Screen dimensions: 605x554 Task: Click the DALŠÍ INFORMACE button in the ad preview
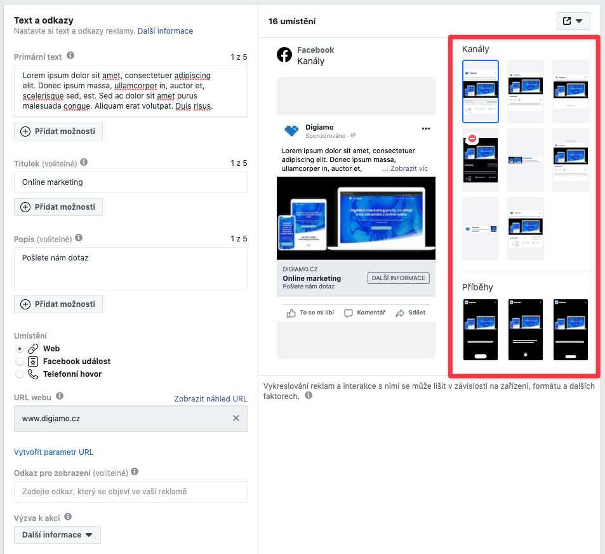point(398,278)
